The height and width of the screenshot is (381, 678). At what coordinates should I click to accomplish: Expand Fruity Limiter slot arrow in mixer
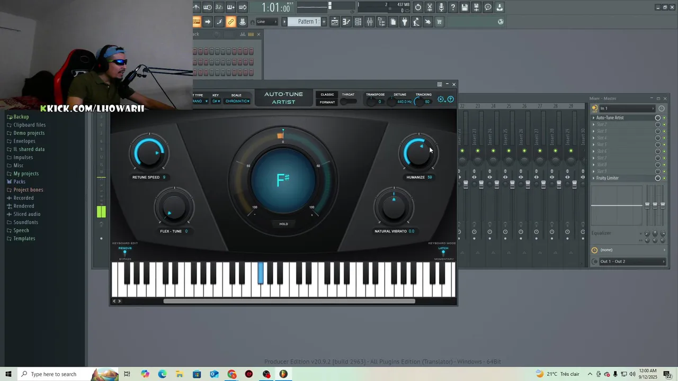(593, 178)
